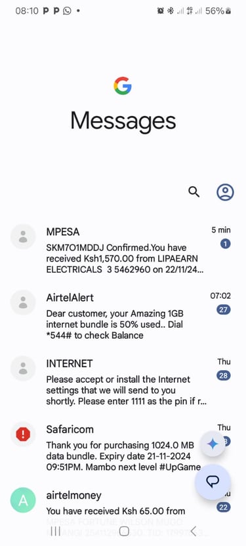Tap the MPESA contact avatar

point(23,237)
